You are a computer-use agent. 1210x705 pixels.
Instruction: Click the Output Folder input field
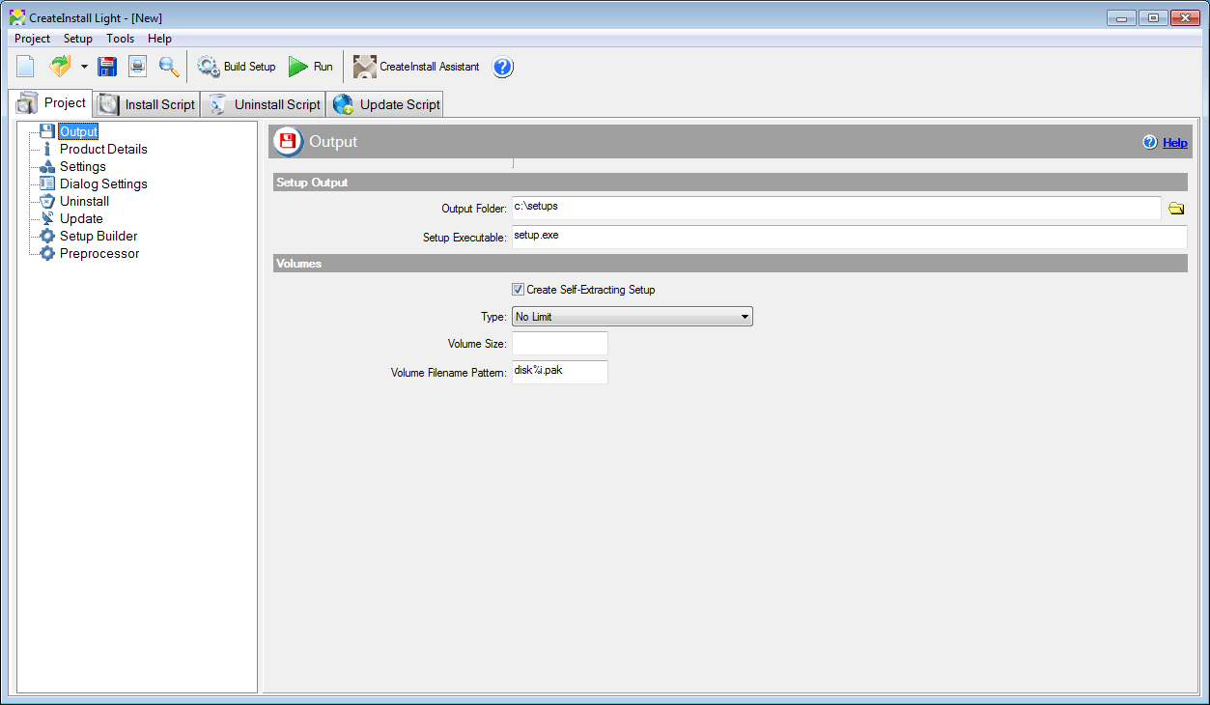(836, 208)
